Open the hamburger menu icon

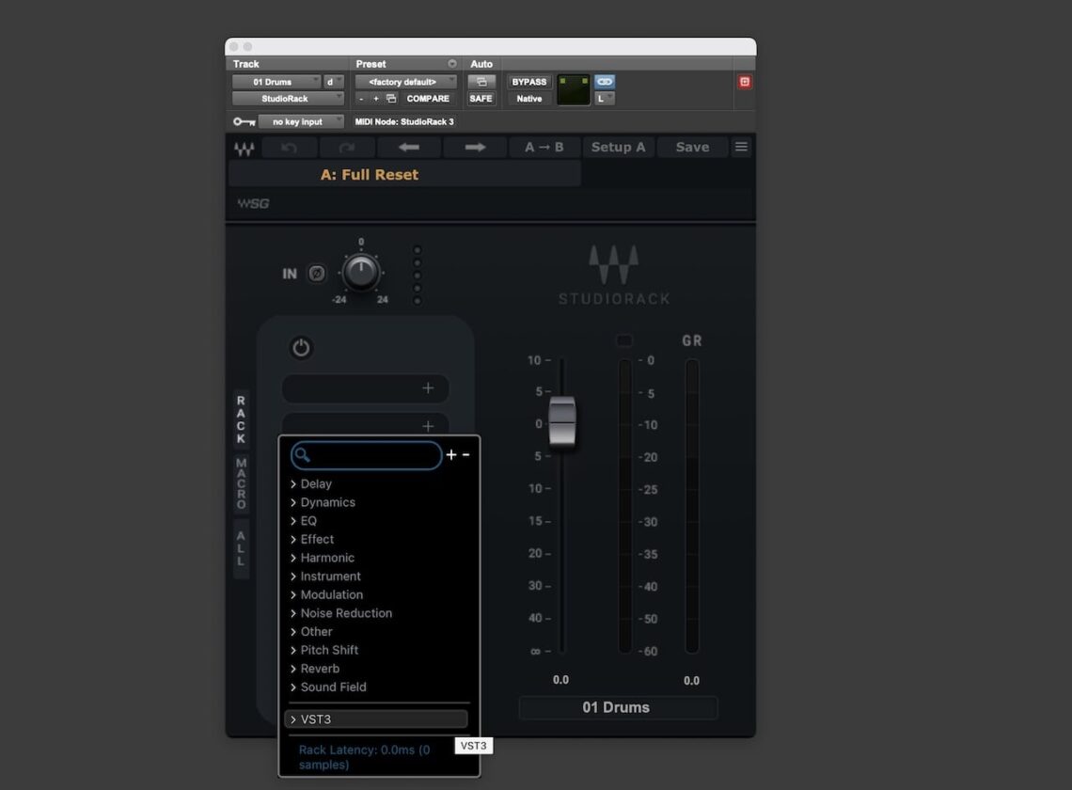tap(741, 147)
